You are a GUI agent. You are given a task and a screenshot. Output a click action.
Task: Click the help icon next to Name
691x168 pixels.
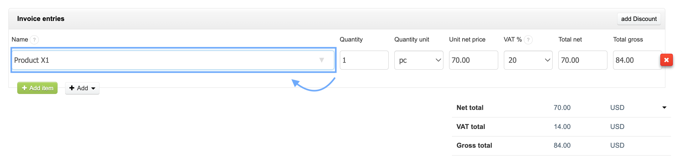click(34, 40)
